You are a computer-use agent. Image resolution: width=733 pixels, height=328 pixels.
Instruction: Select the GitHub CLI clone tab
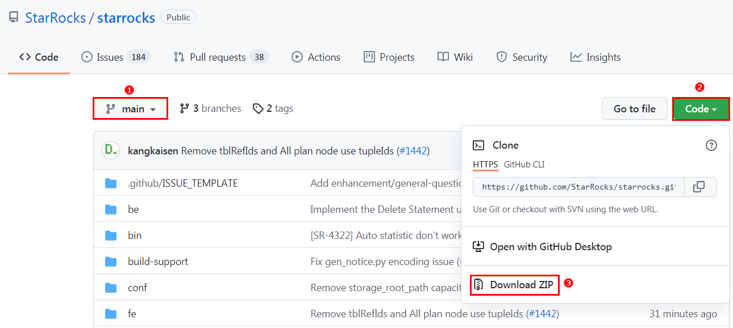(524, 165)
